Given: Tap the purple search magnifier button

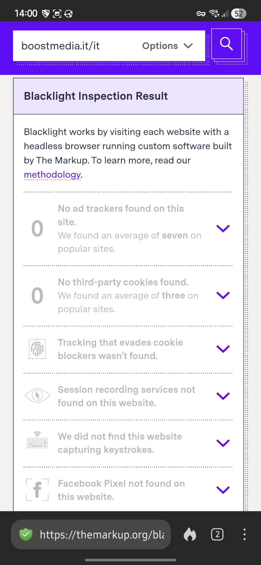Looking at the screenshot, I should click(227, 44).
